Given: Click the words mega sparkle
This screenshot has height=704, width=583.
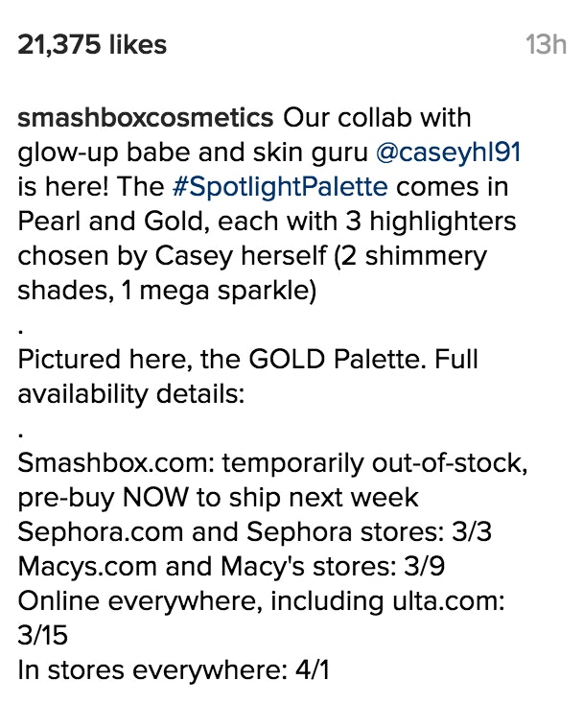Looking at the screenshot, I should [x=228, y=291].
